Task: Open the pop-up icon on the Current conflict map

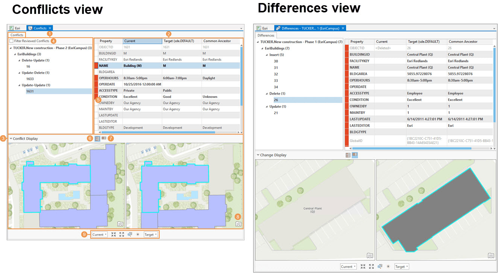Action: pyautogui.click(x=120, y=224)
